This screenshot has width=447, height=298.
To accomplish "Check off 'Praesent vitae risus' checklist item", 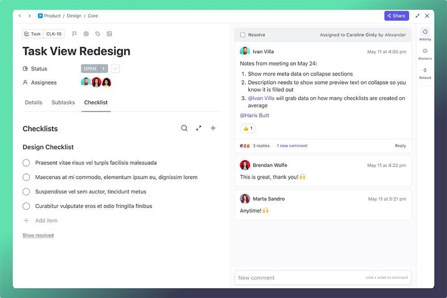I will click(x=26, y=163).
